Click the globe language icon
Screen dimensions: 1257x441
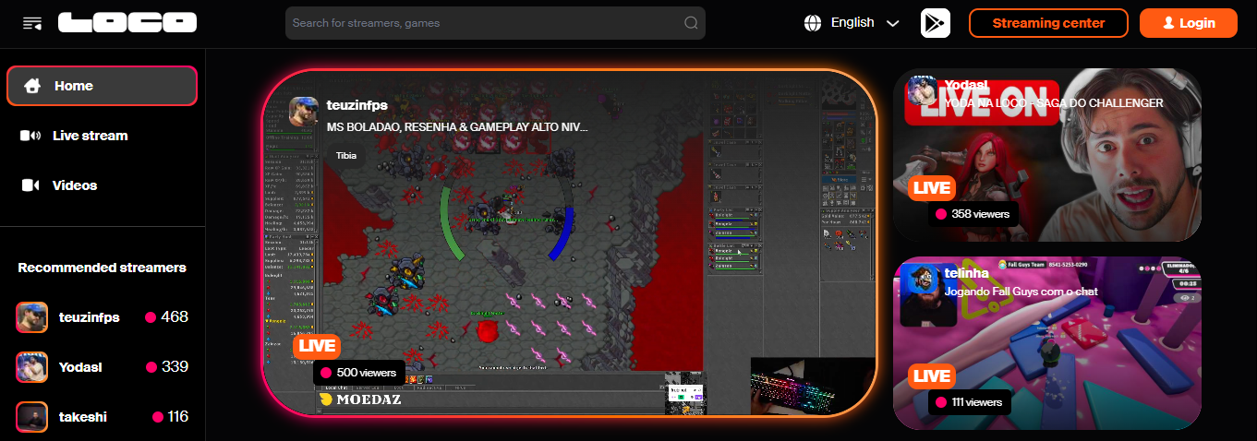click(813, 23)
